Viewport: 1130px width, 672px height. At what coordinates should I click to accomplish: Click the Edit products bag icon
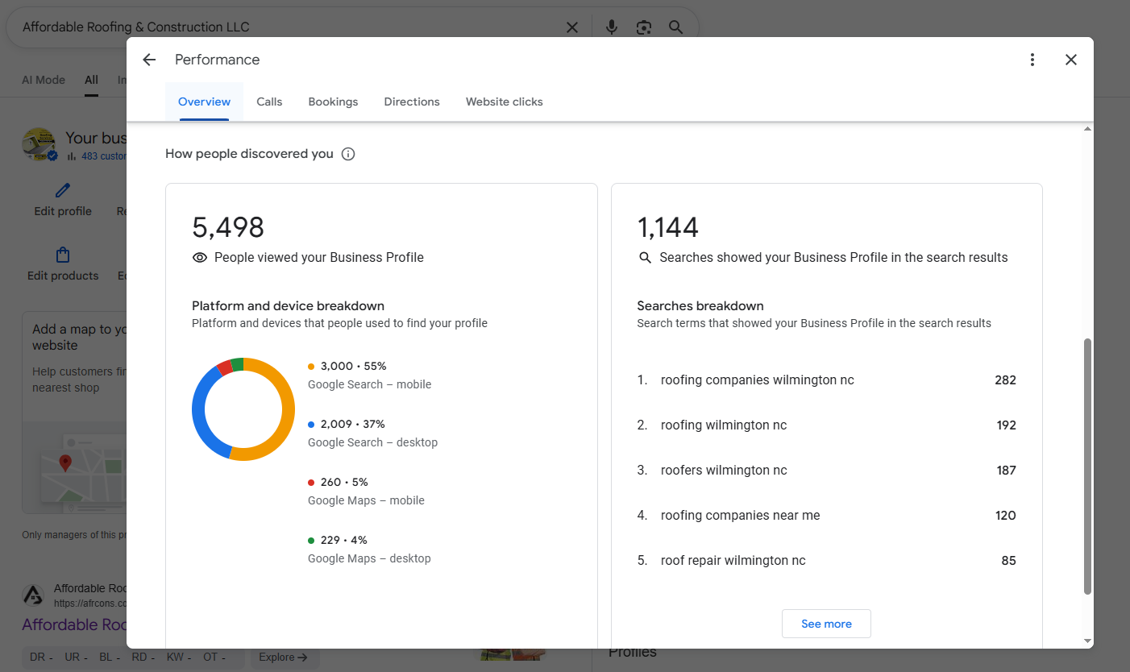(x=63, y=255)
